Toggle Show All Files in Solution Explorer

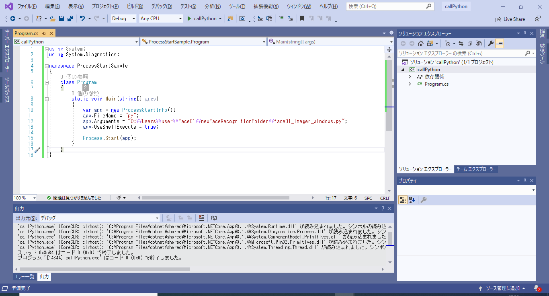tap(478, 43)
